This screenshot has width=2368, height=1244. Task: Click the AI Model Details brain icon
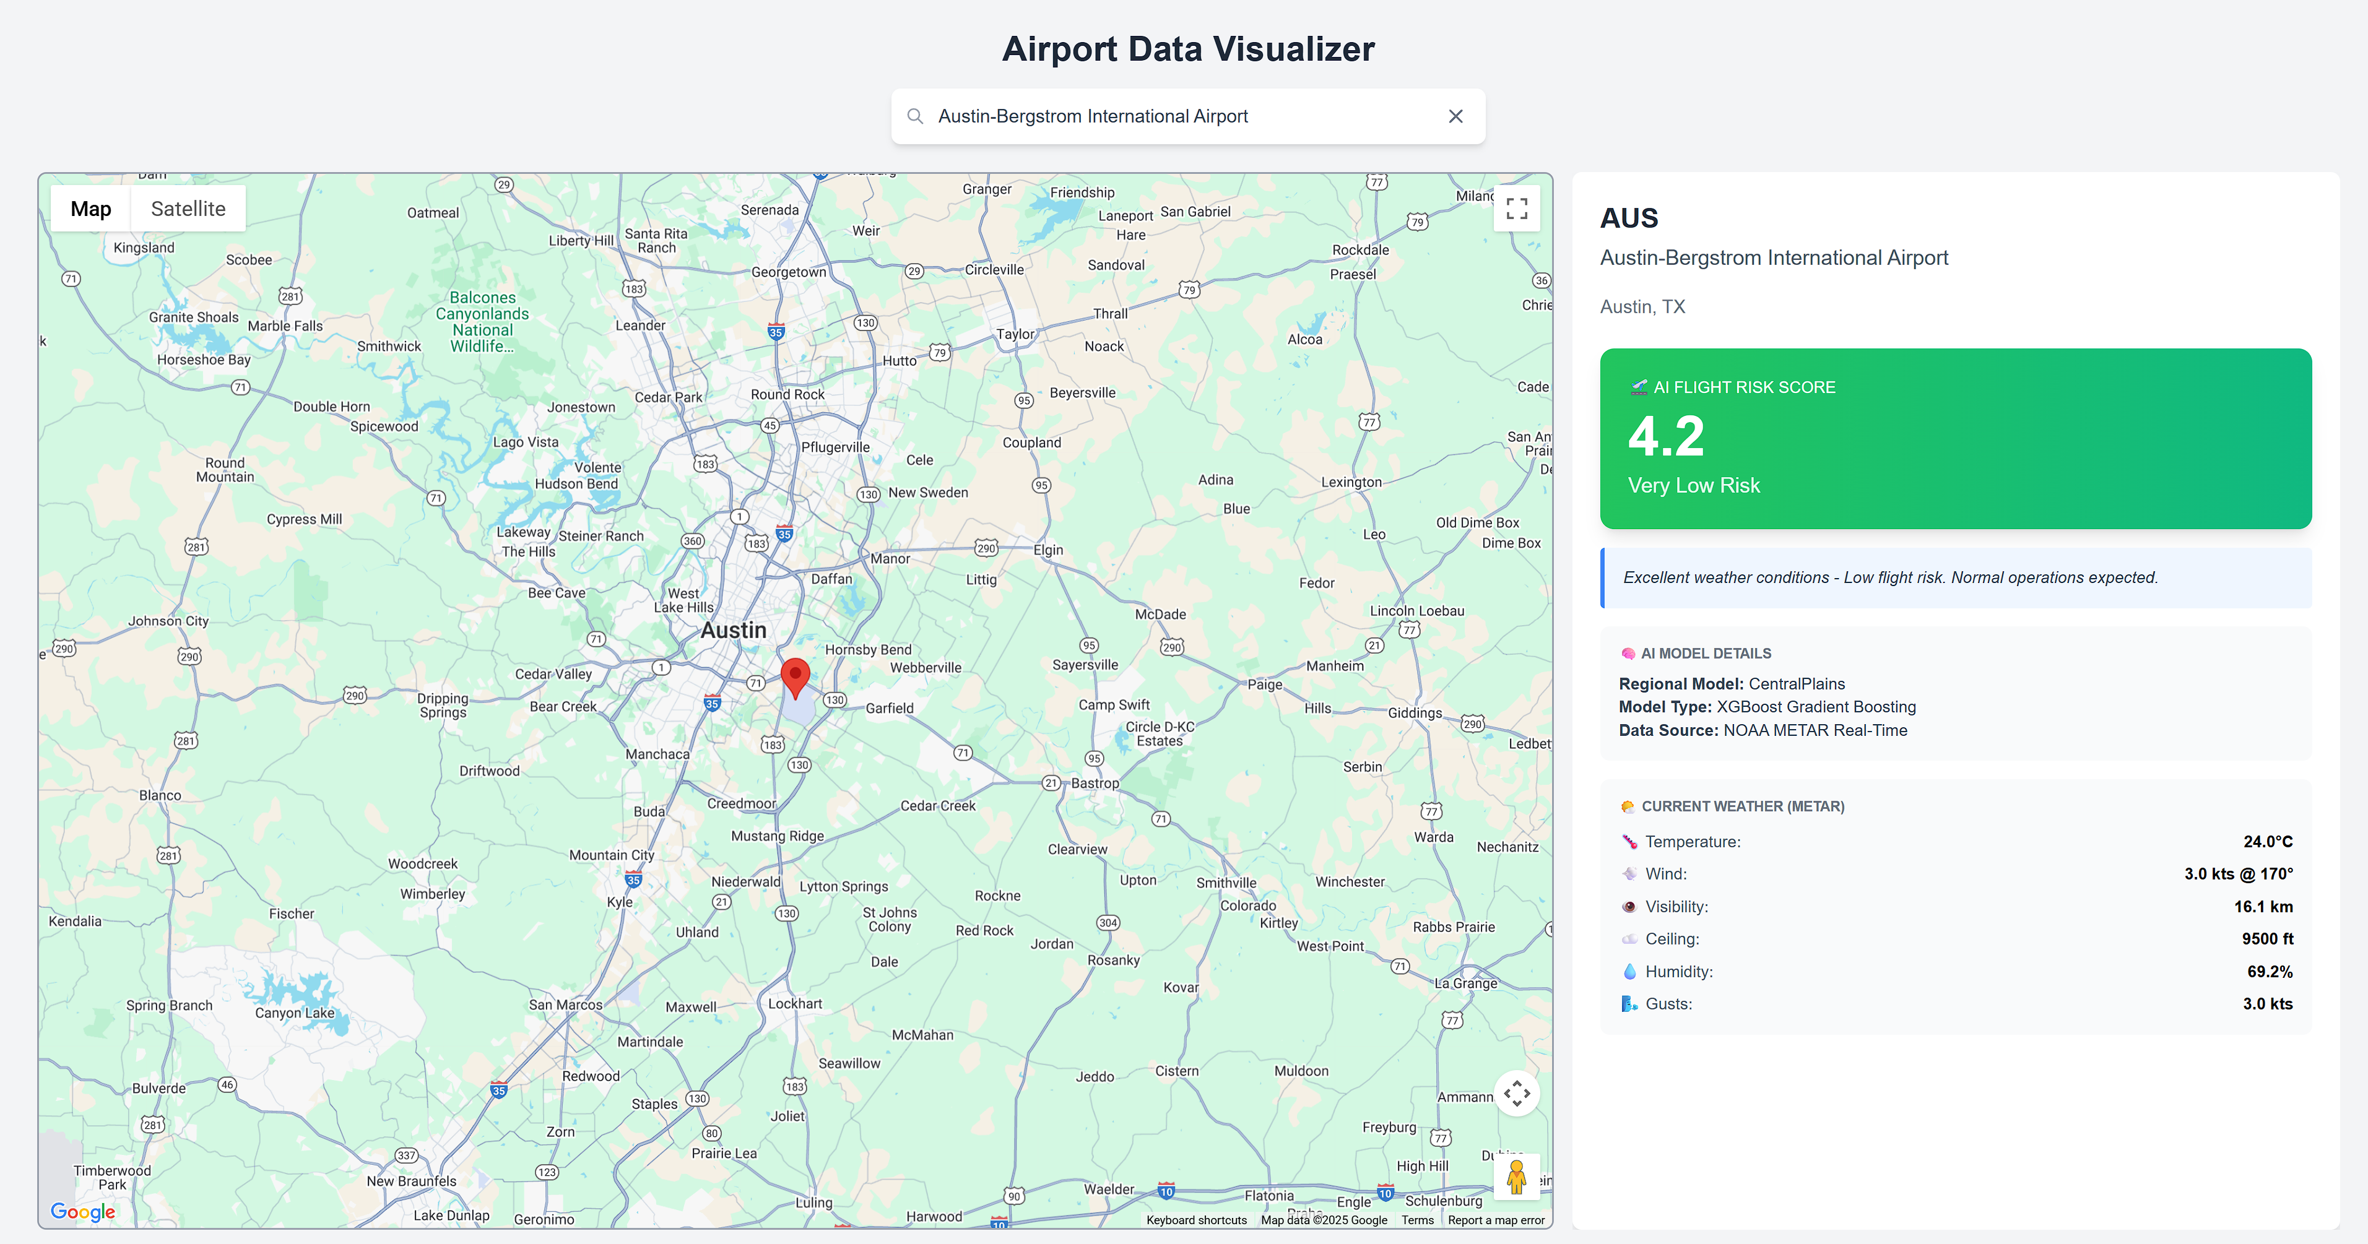tap(1628, 653)
